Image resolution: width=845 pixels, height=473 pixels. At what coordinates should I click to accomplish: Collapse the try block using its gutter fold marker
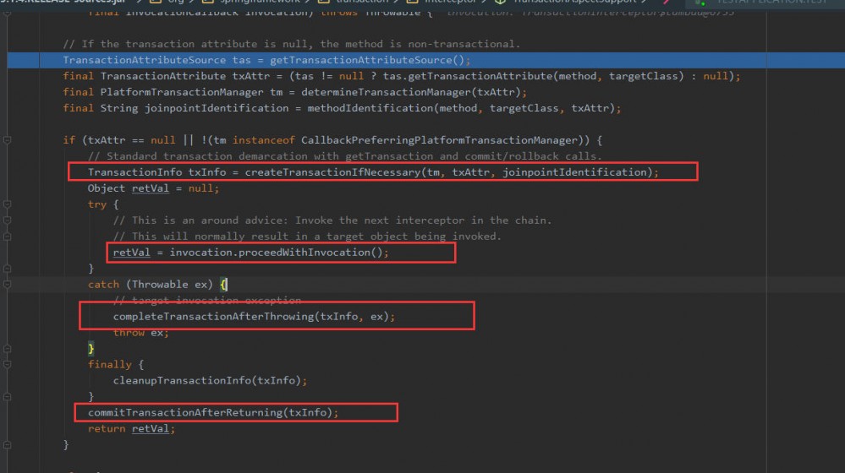(7, 204)
